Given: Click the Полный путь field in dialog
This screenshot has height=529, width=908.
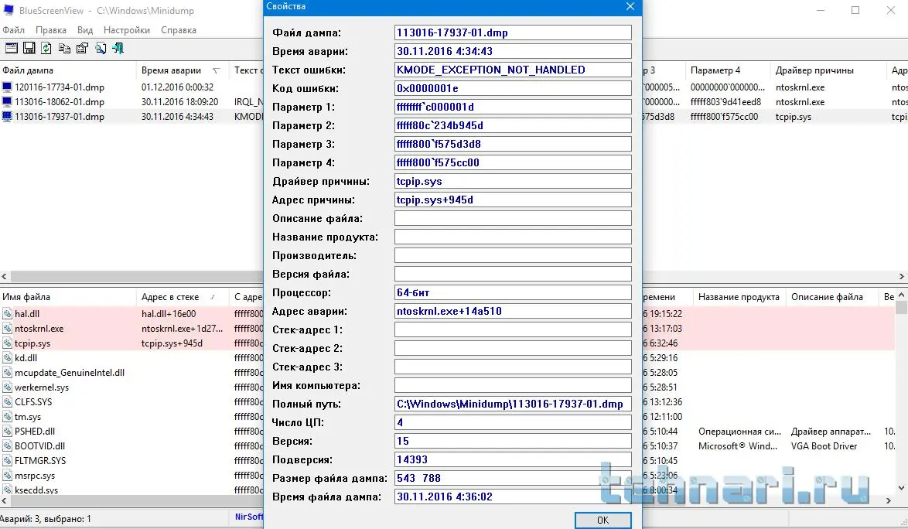Looking at the screenshot, I should click(513, 404).
